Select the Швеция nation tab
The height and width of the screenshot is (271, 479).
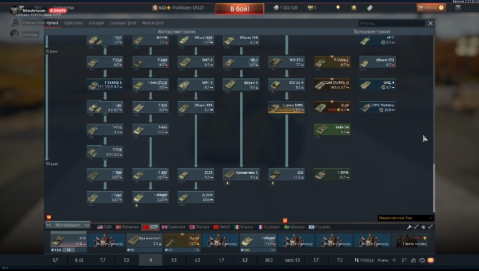pos(294,227)
